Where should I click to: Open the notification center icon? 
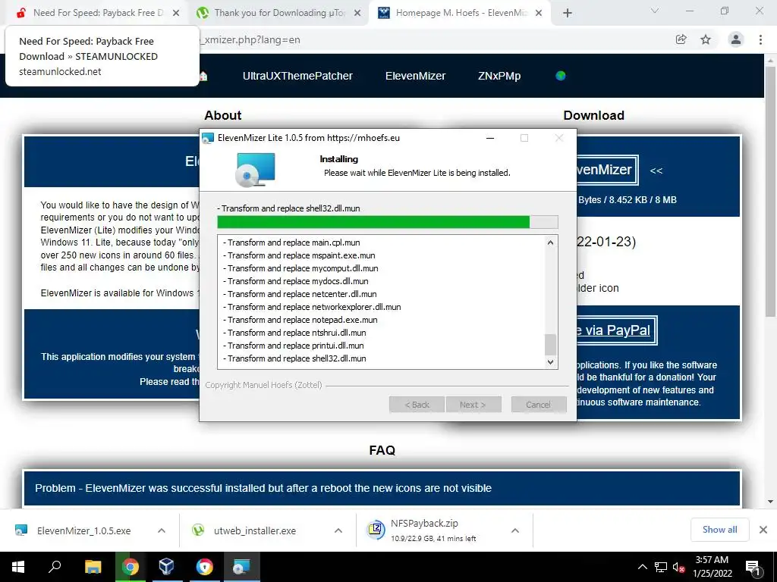tap(752, 567)
